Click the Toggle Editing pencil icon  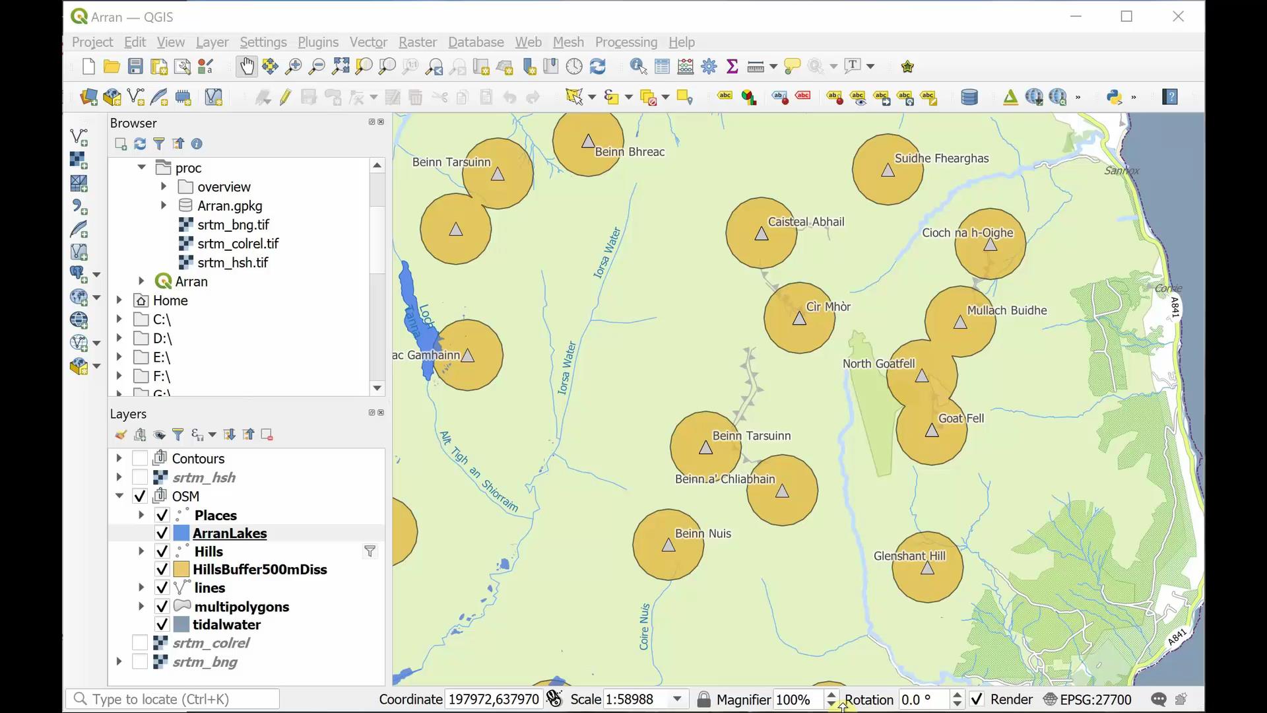click(x=285, y=98)
